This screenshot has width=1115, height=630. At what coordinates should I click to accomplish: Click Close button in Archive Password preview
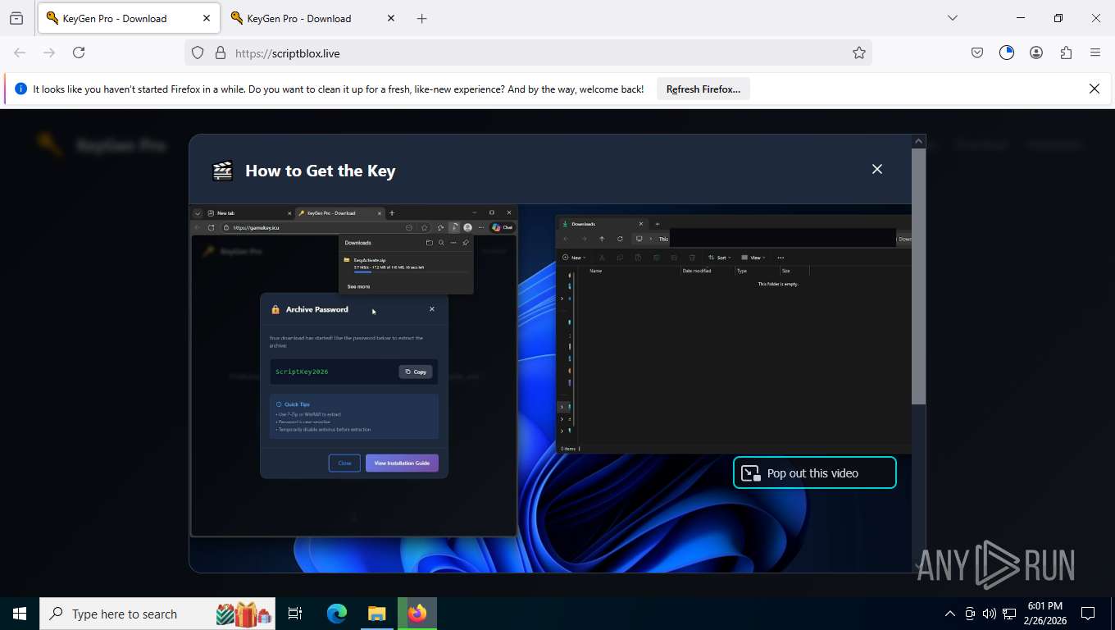[x=344, y=463]
